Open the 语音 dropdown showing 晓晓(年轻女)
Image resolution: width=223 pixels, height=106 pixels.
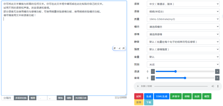[x=183, y=11]
